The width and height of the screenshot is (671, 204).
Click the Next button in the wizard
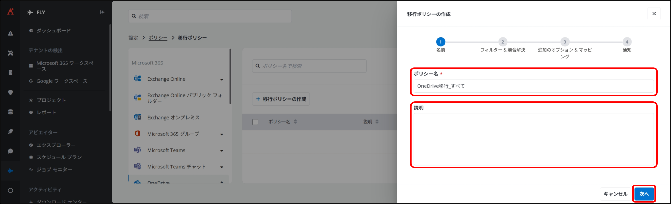(x=644, y=194)
